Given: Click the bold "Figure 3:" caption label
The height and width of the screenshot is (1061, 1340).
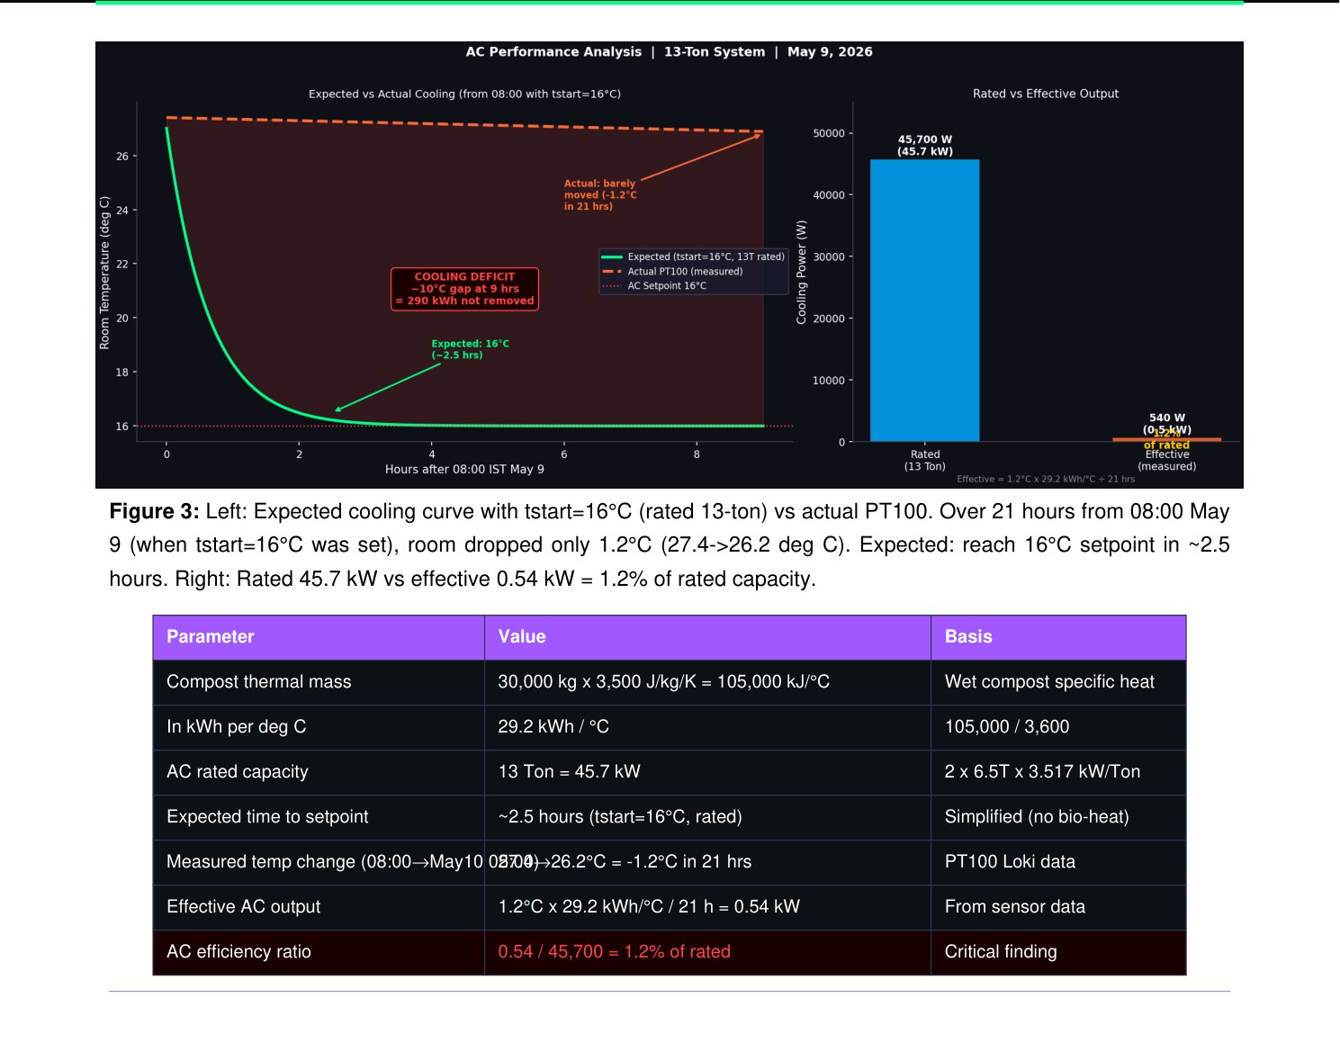Looking at the screenshot, I should point(154,511).
